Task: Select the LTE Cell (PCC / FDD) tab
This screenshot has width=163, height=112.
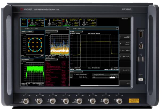Action: coord(31,29)
